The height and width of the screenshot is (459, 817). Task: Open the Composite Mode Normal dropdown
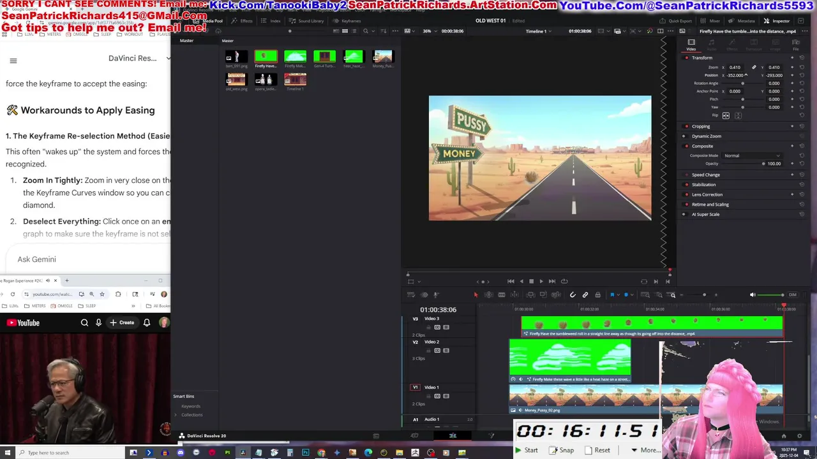point(751,156)
